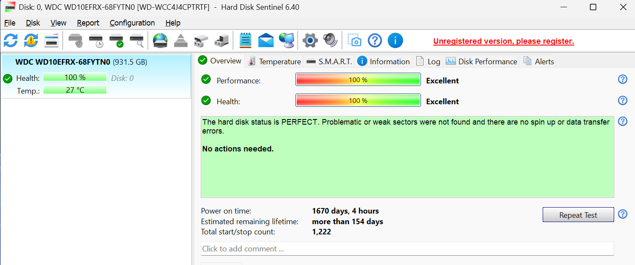Click the blue Refresh arrows icon

[11, 41]
